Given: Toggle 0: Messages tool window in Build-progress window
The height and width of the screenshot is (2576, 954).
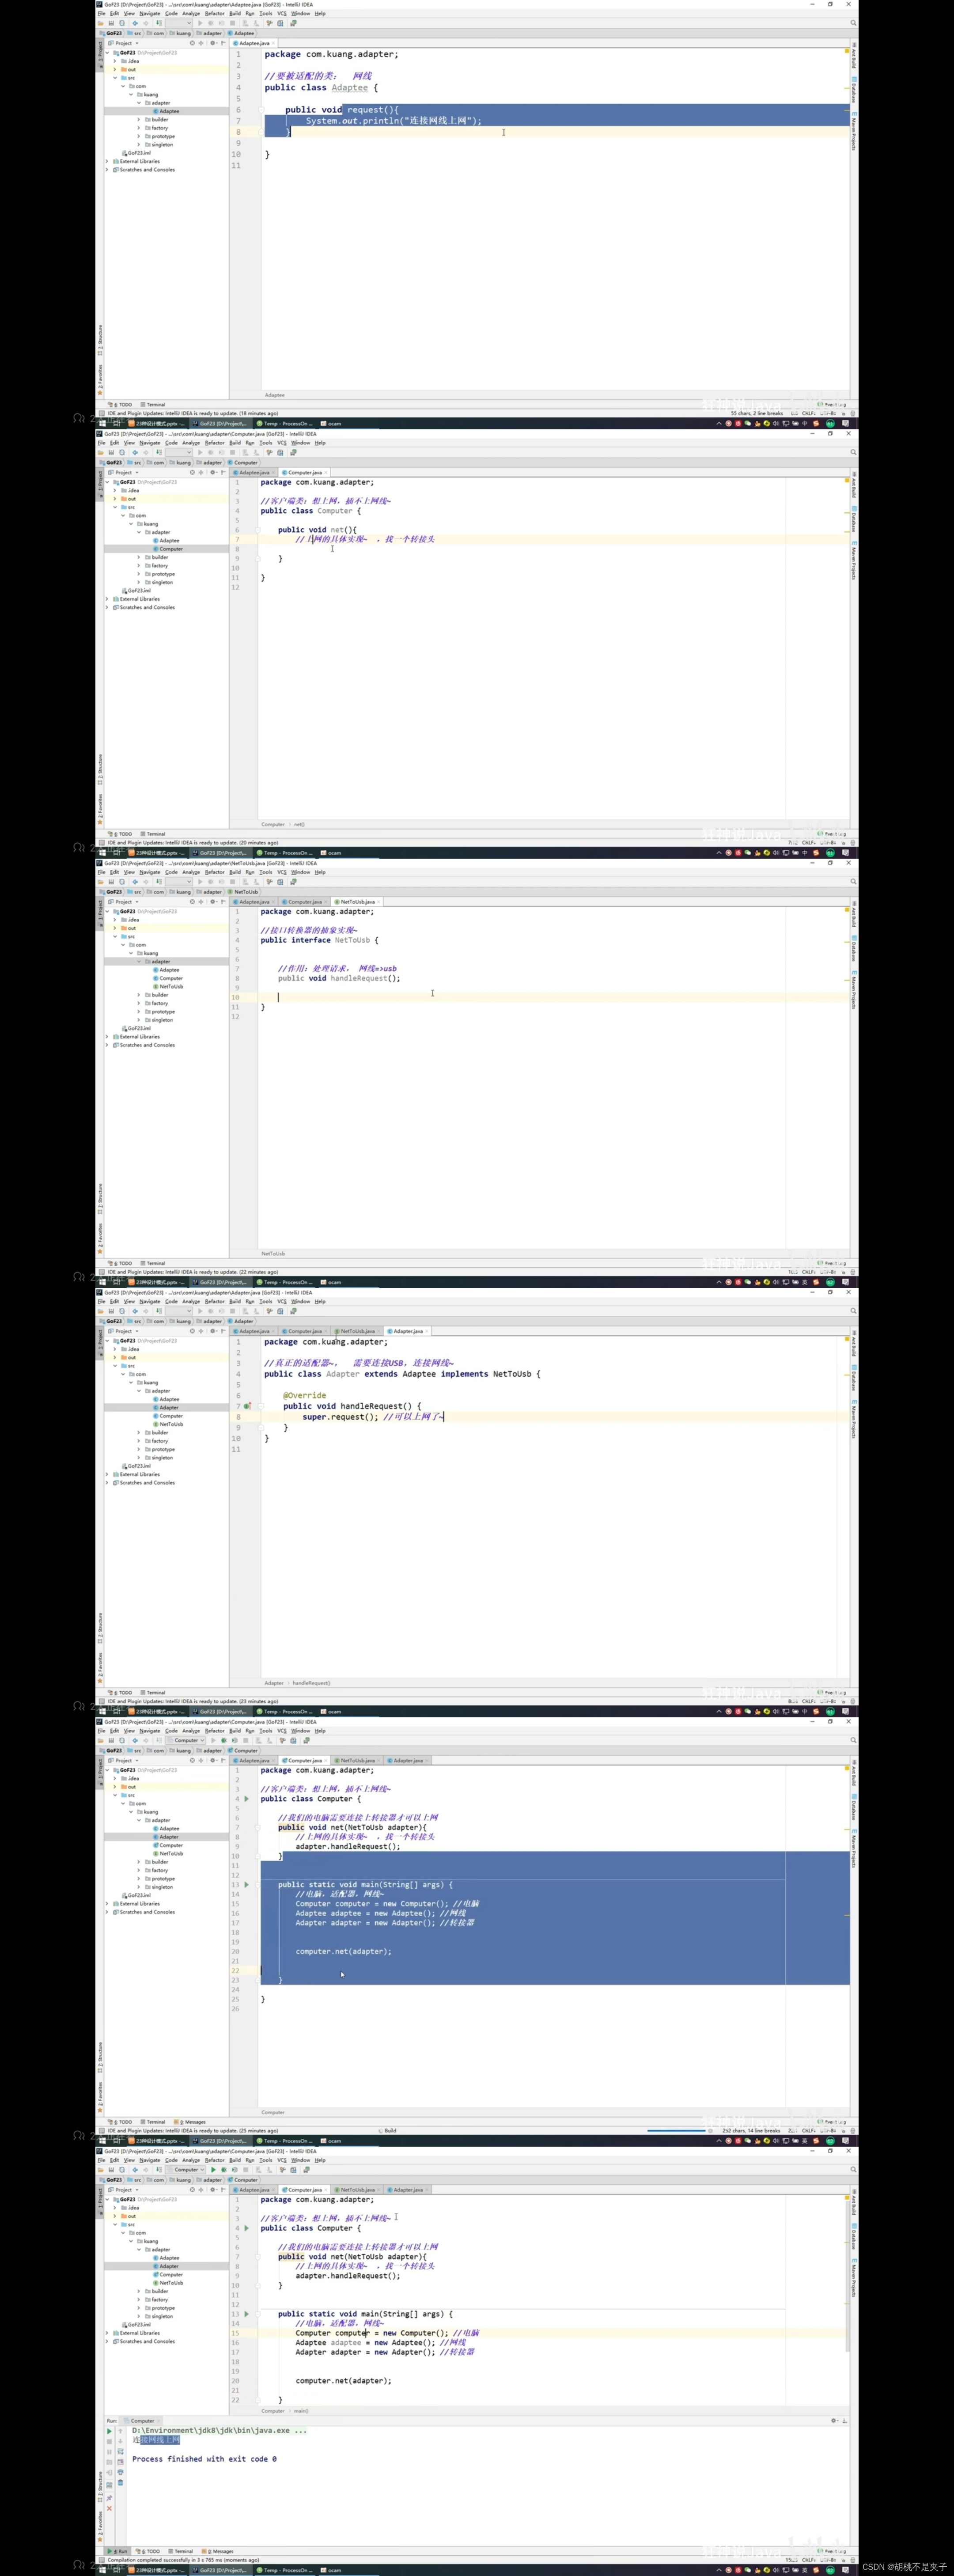Looking at the screenshot, I should pos(191,2121).
